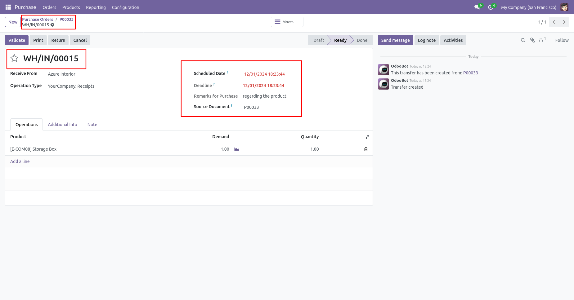Open the attachments paperclip icon

coord(532,40)
